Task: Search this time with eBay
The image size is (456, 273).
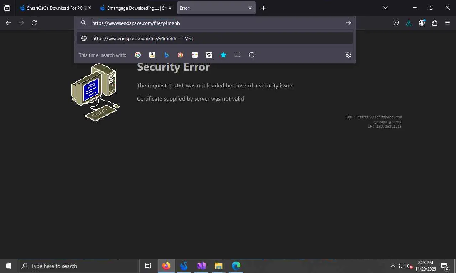Action: pyautogui.click(x=195, y=55)
